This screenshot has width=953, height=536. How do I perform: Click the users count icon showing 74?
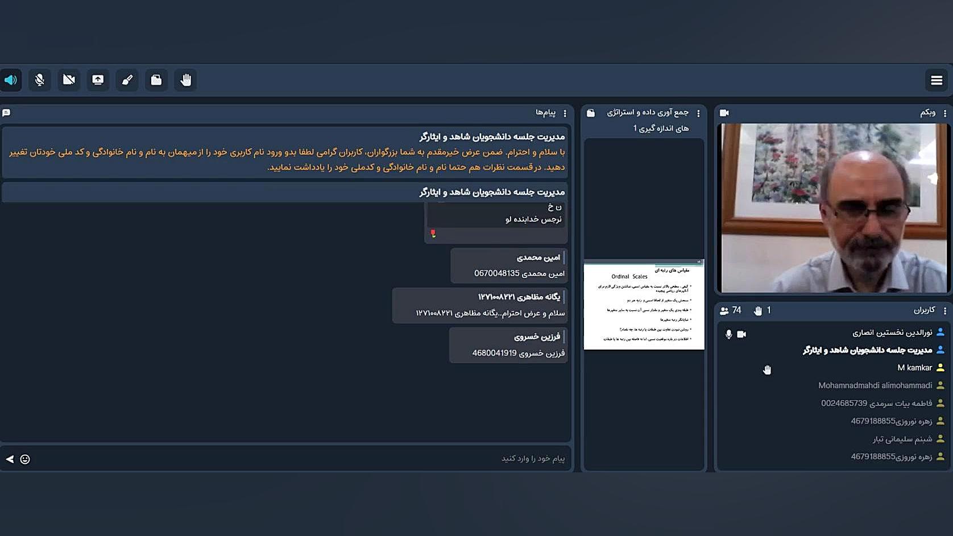tap(724, 310)
